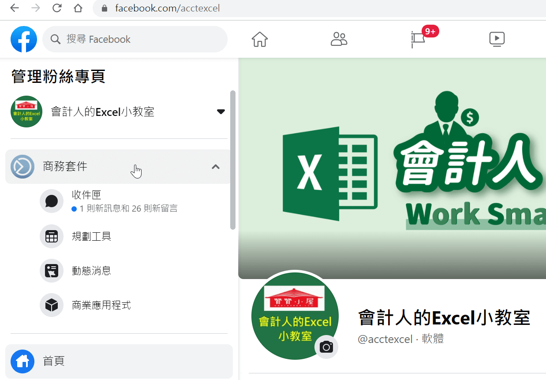Open the 商業應用程式 cube icon
546x380 pixels.
click(52, 305)
